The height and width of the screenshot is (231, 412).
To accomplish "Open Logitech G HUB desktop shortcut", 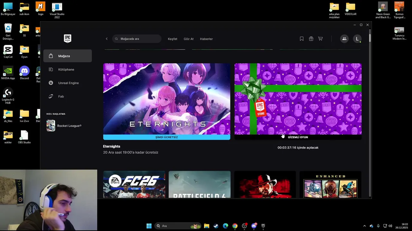I will [x=8, y=96].
